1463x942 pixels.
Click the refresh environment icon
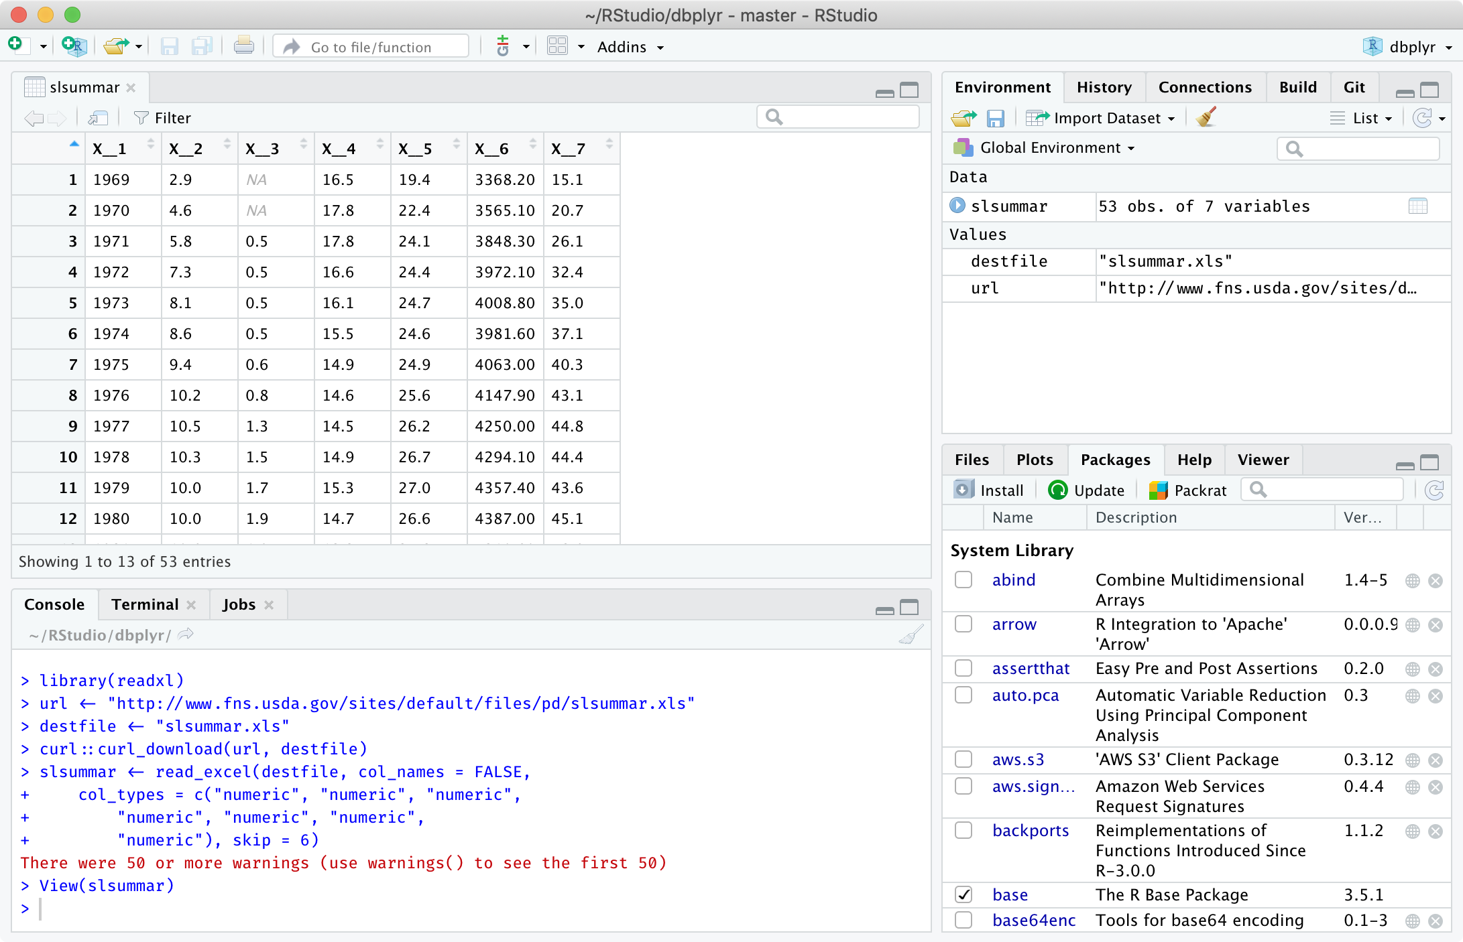click(x=1430, y=117)
